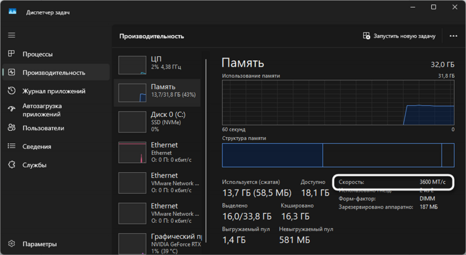Click the run new task icon

pos(366,36)
